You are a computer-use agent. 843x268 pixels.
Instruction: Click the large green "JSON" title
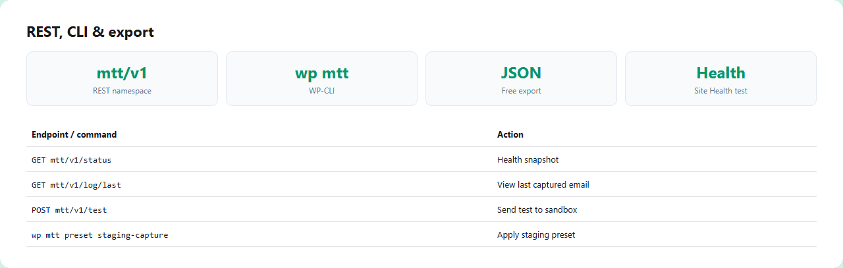pos(521,72)
